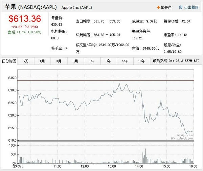
Task: Open the 6月 chart tab
Action: [x=75, y=61]
